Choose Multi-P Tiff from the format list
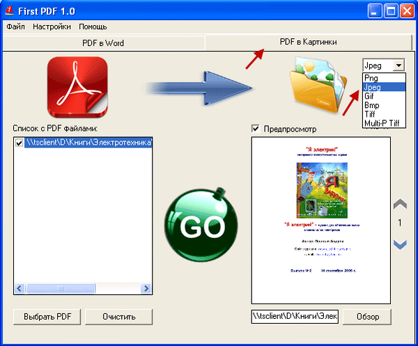Screen dimensions: 418x346 pos(384,123)
